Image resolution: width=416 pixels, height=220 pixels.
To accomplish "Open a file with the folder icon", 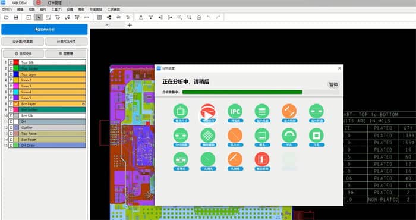I will [7, 17].
